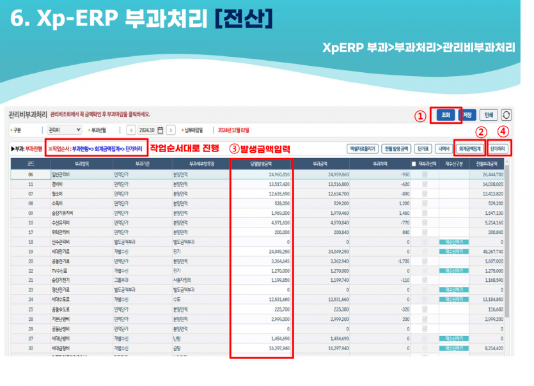This screenshot has height=386, width=534.
Task: Run 회계금액집계 aggregation button
Action: (x=469, y=149)
